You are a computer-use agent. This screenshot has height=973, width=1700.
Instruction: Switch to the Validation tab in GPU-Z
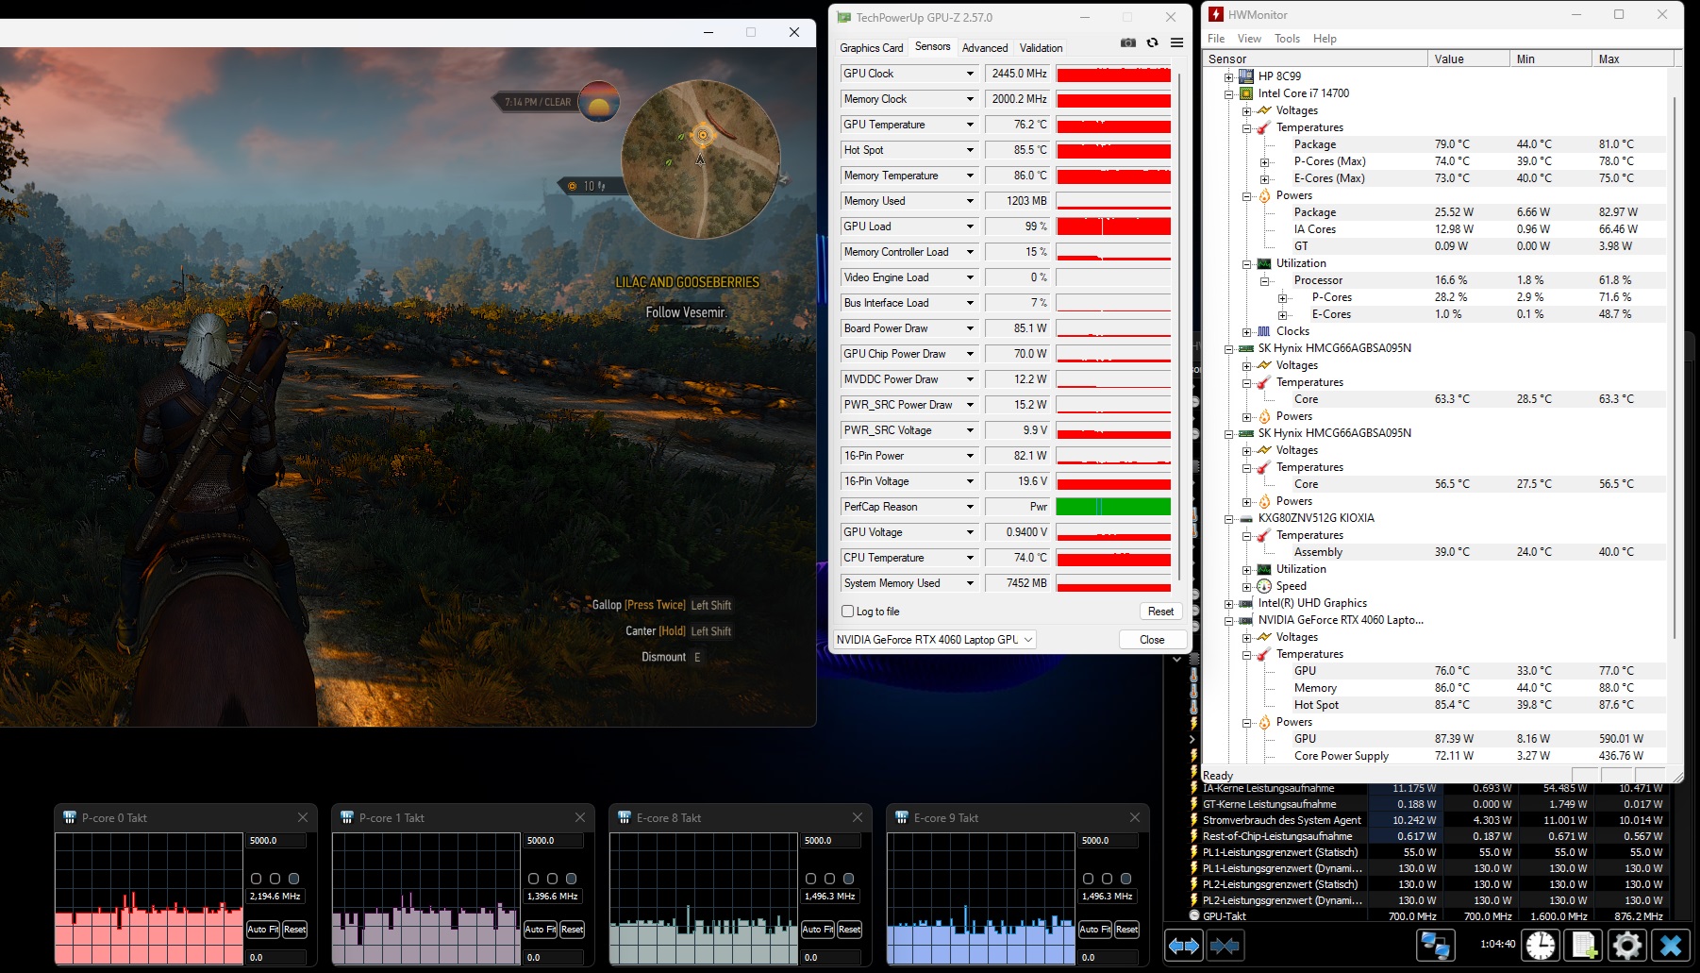pos(1041,48)
